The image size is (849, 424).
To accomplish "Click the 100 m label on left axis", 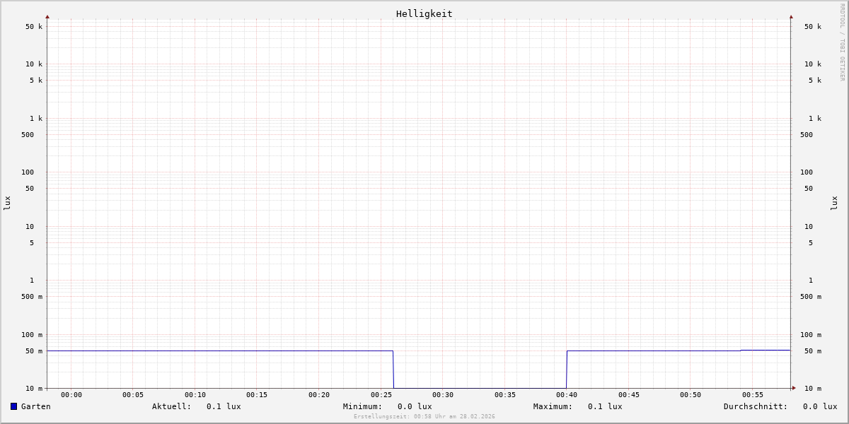I will coord(32,335).
